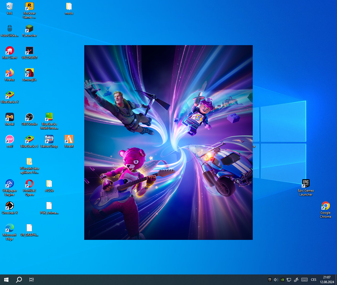Open the CES input language switcher

313,280
